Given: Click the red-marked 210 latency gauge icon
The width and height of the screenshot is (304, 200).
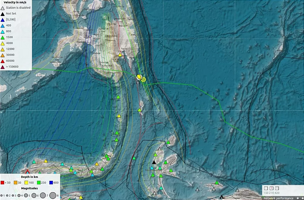Looking at the screenshot, I should pos(271,188).
